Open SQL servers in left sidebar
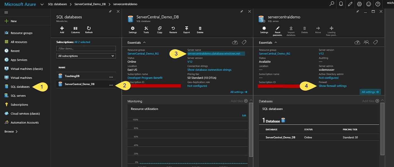Viewport: 394px width, 167px height. (18, 96)
